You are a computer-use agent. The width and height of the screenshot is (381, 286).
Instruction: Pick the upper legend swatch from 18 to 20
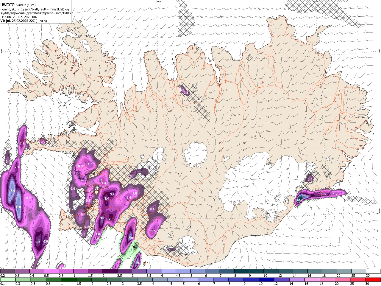(330, 271)
